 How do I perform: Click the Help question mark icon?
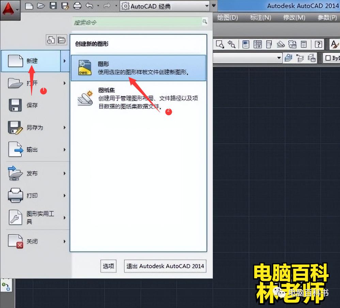[319, 44]
